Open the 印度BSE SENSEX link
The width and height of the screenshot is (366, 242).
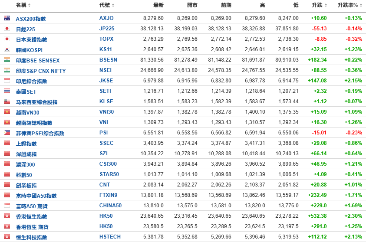tap(38, 61)
